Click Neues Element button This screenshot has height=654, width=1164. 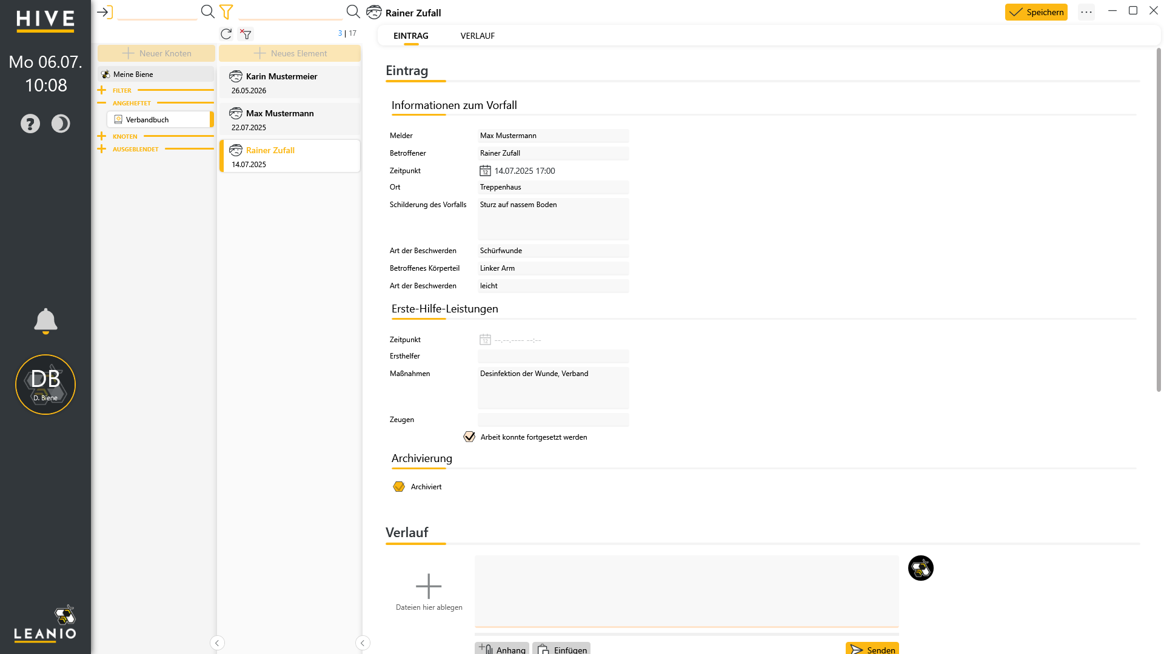290,53
